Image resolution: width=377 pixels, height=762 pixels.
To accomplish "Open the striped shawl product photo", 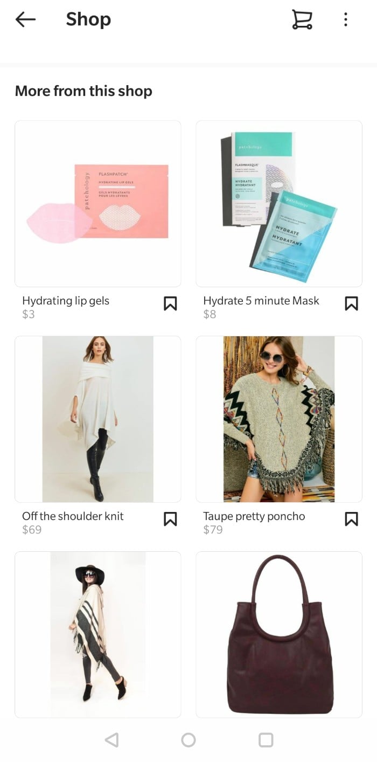I will pos(98,634).
